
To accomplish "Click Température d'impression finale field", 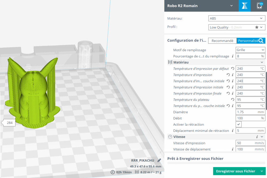I will pos(250,93).
